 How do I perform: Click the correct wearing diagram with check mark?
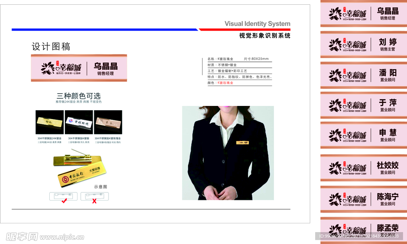(x=63, y=196)
